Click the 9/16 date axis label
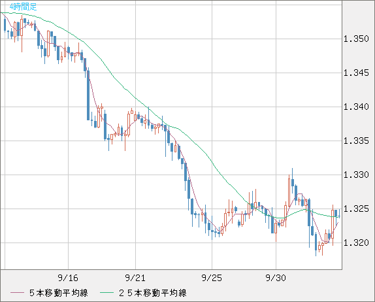The image size is (375, 302). click(x=68, y=278)
